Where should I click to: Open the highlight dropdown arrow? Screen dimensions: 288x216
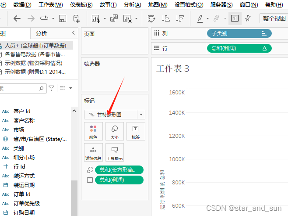pos(207,18)
